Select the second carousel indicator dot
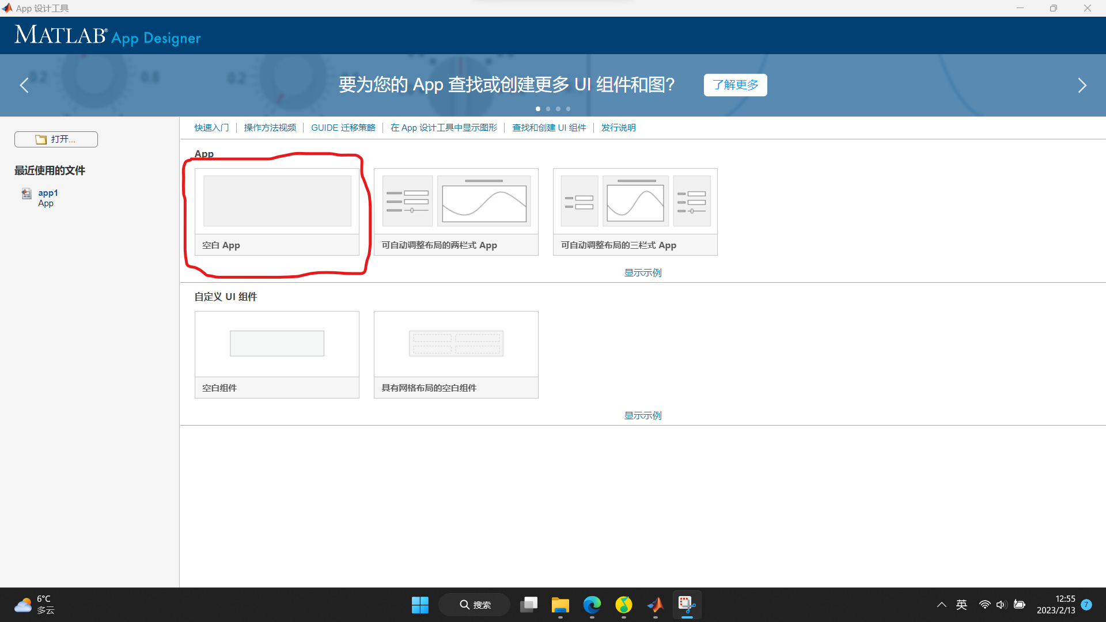This screenshot has height=622, width=1106. point(548,108)
